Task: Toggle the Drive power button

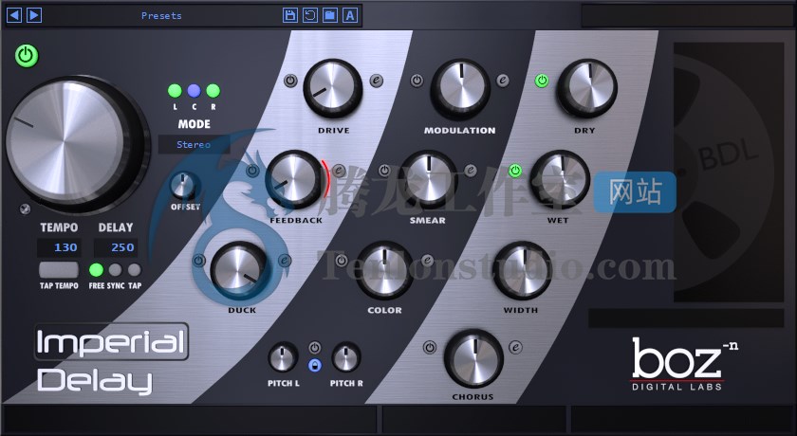Action: point(290,81)
